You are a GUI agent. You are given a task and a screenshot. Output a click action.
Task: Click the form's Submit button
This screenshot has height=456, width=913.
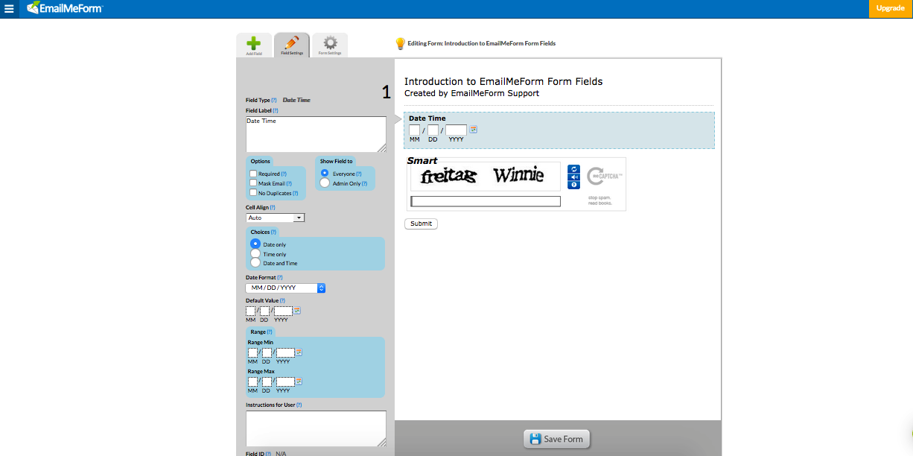click(x=421, y=224)
